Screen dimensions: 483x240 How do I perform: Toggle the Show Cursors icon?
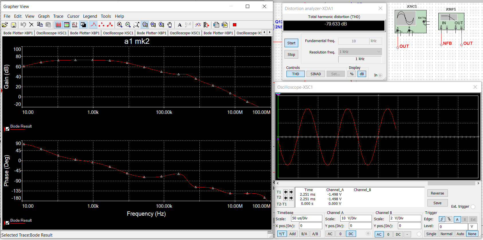pyautogui.click(x=75, y=25)
